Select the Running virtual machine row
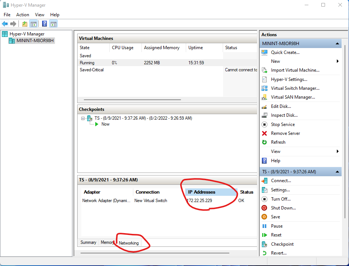Viewport: 349px width, 266px height. [x=167, y=63]
